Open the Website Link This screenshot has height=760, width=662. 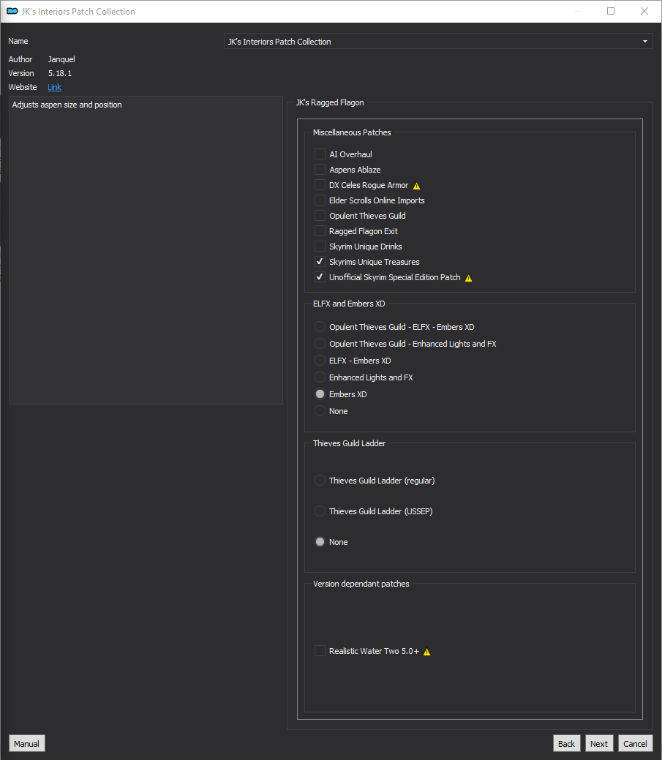tap(54, 87)
